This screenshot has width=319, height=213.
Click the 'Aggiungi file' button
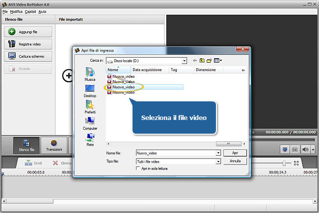point(28,32)
